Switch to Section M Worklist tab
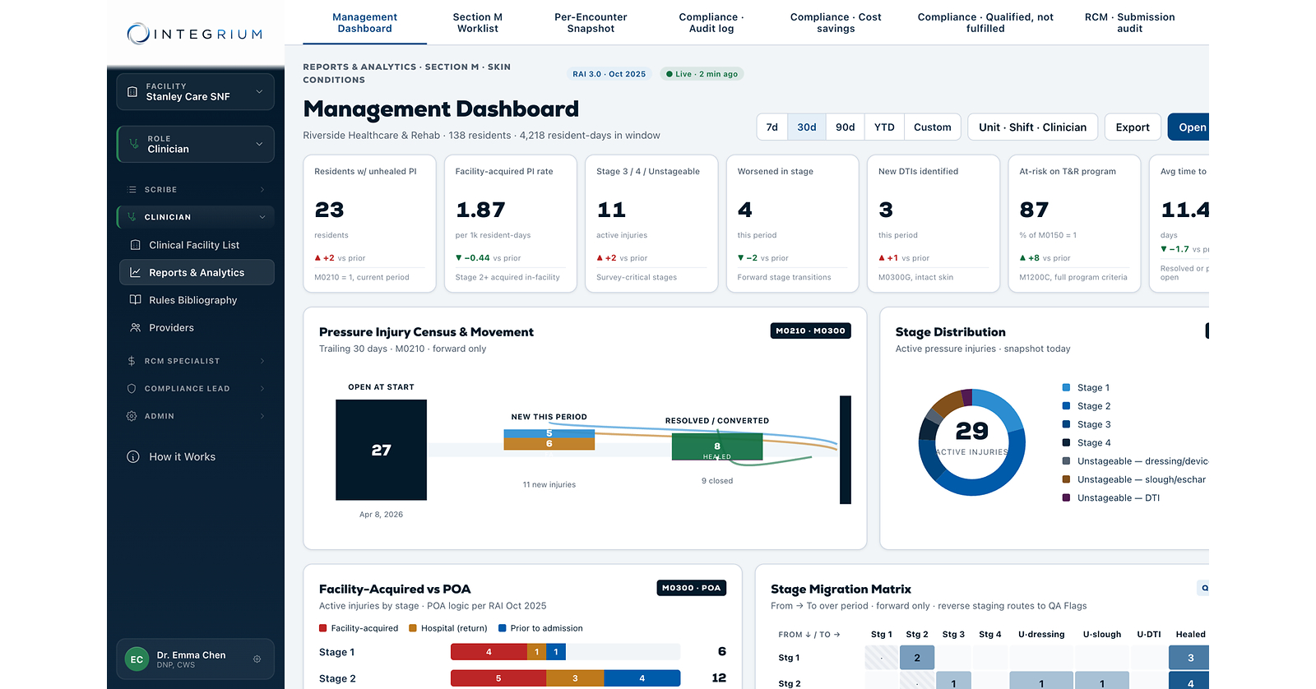The height and width of the screenshot is (689, 1316). pyautogui.click(x=477, y=23)
